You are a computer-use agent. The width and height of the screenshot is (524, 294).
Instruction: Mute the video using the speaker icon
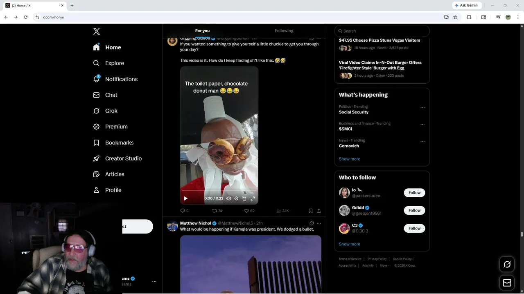229,198
